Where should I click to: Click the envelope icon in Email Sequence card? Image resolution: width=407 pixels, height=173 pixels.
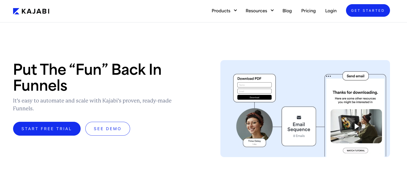tap(299, 117)
